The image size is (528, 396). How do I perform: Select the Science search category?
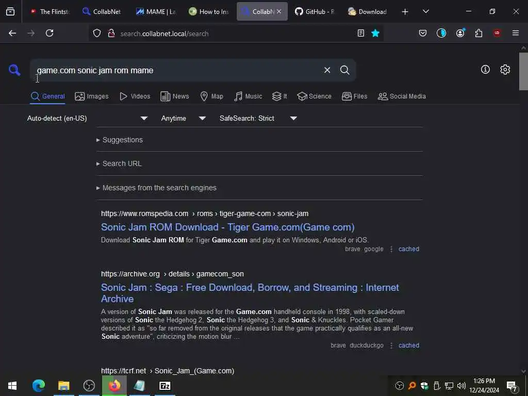314,96
